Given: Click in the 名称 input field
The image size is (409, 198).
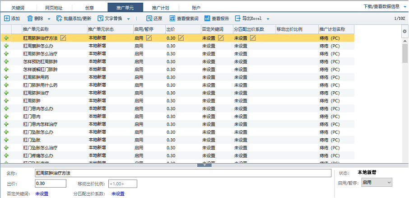Looking at the screenshot, I should pos(183,173).
